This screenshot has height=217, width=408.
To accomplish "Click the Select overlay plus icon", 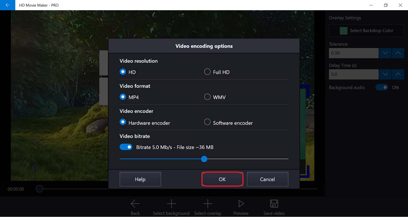I will (x=208, y=204).
